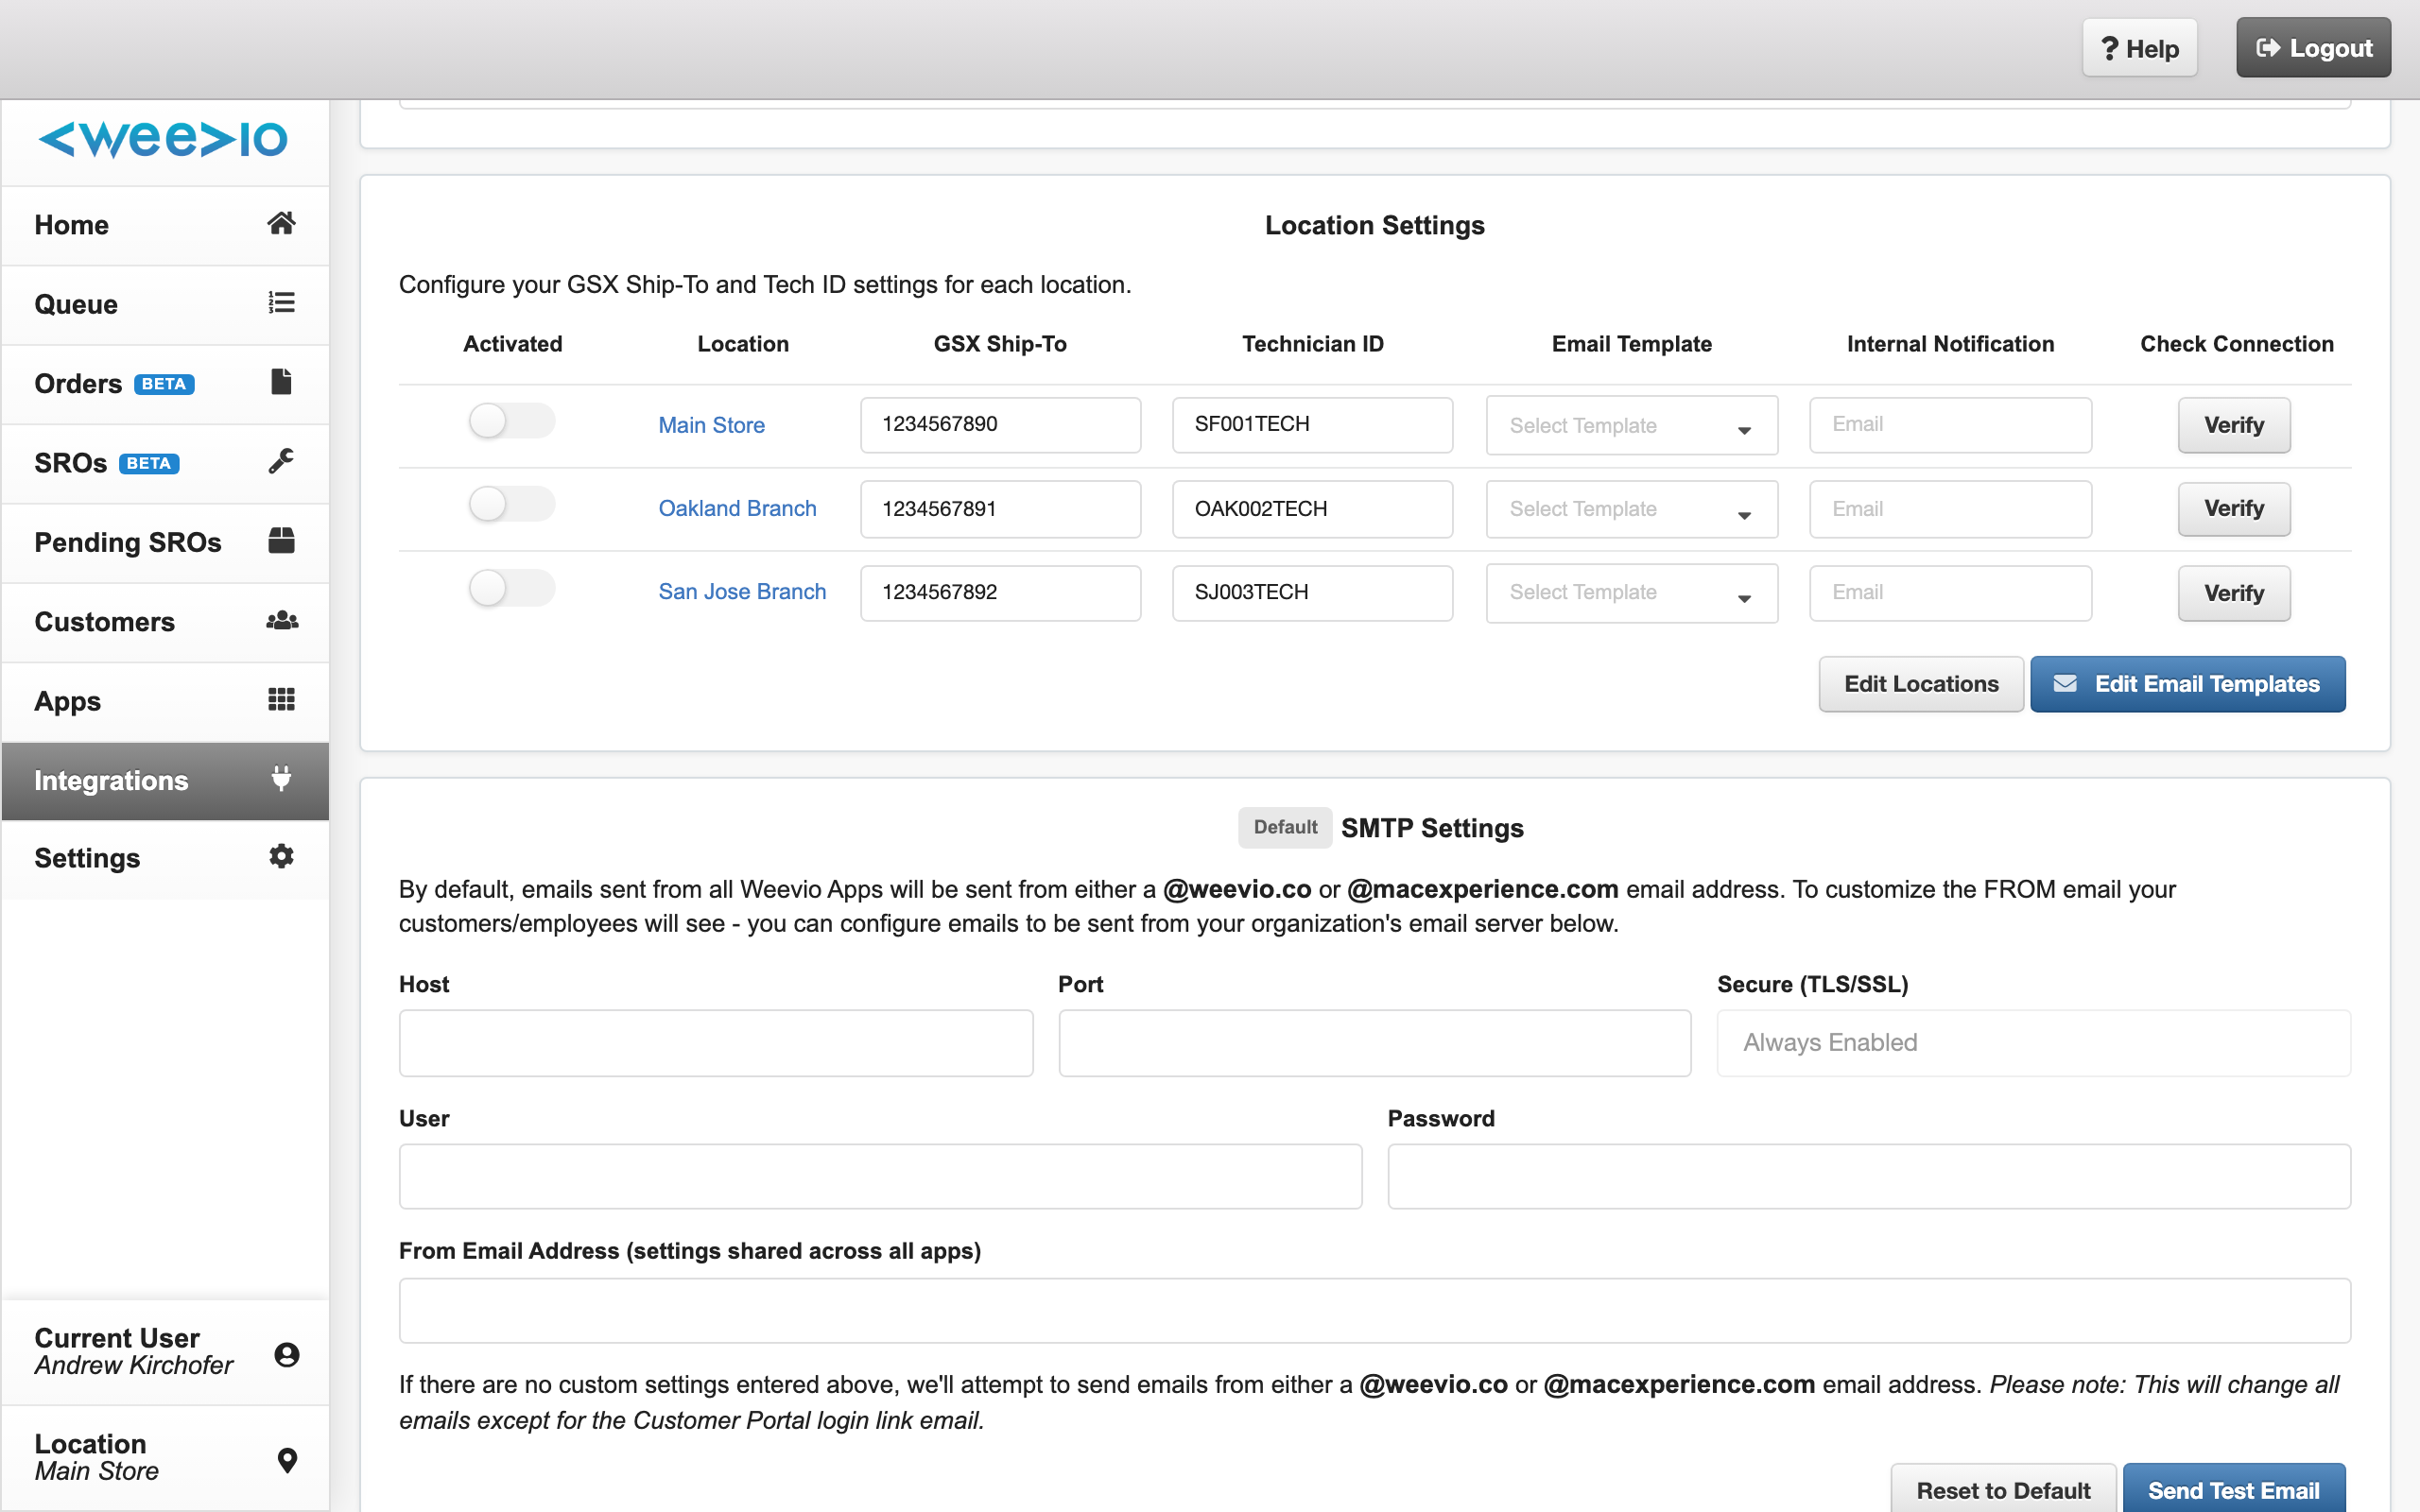This screenshot has height=1512, width=2420.
Task: Click the BETA badge next to Orders
Action: [164, 384]
